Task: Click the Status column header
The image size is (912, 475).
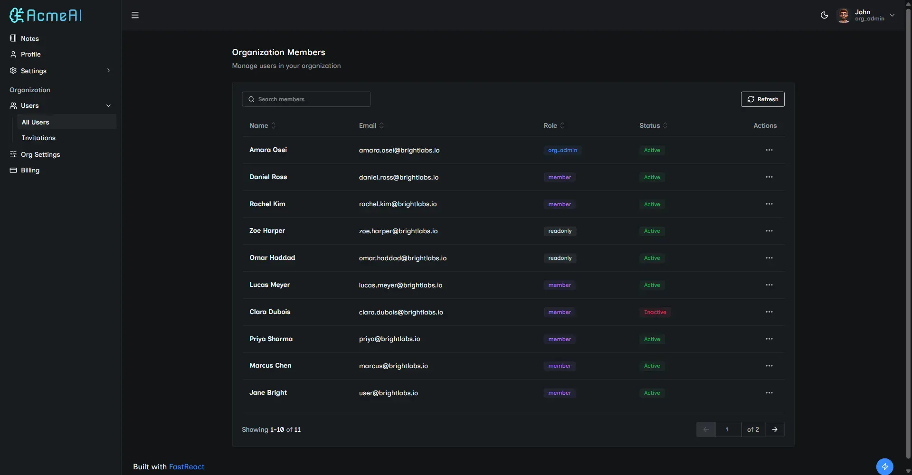Action: (649, 125)
